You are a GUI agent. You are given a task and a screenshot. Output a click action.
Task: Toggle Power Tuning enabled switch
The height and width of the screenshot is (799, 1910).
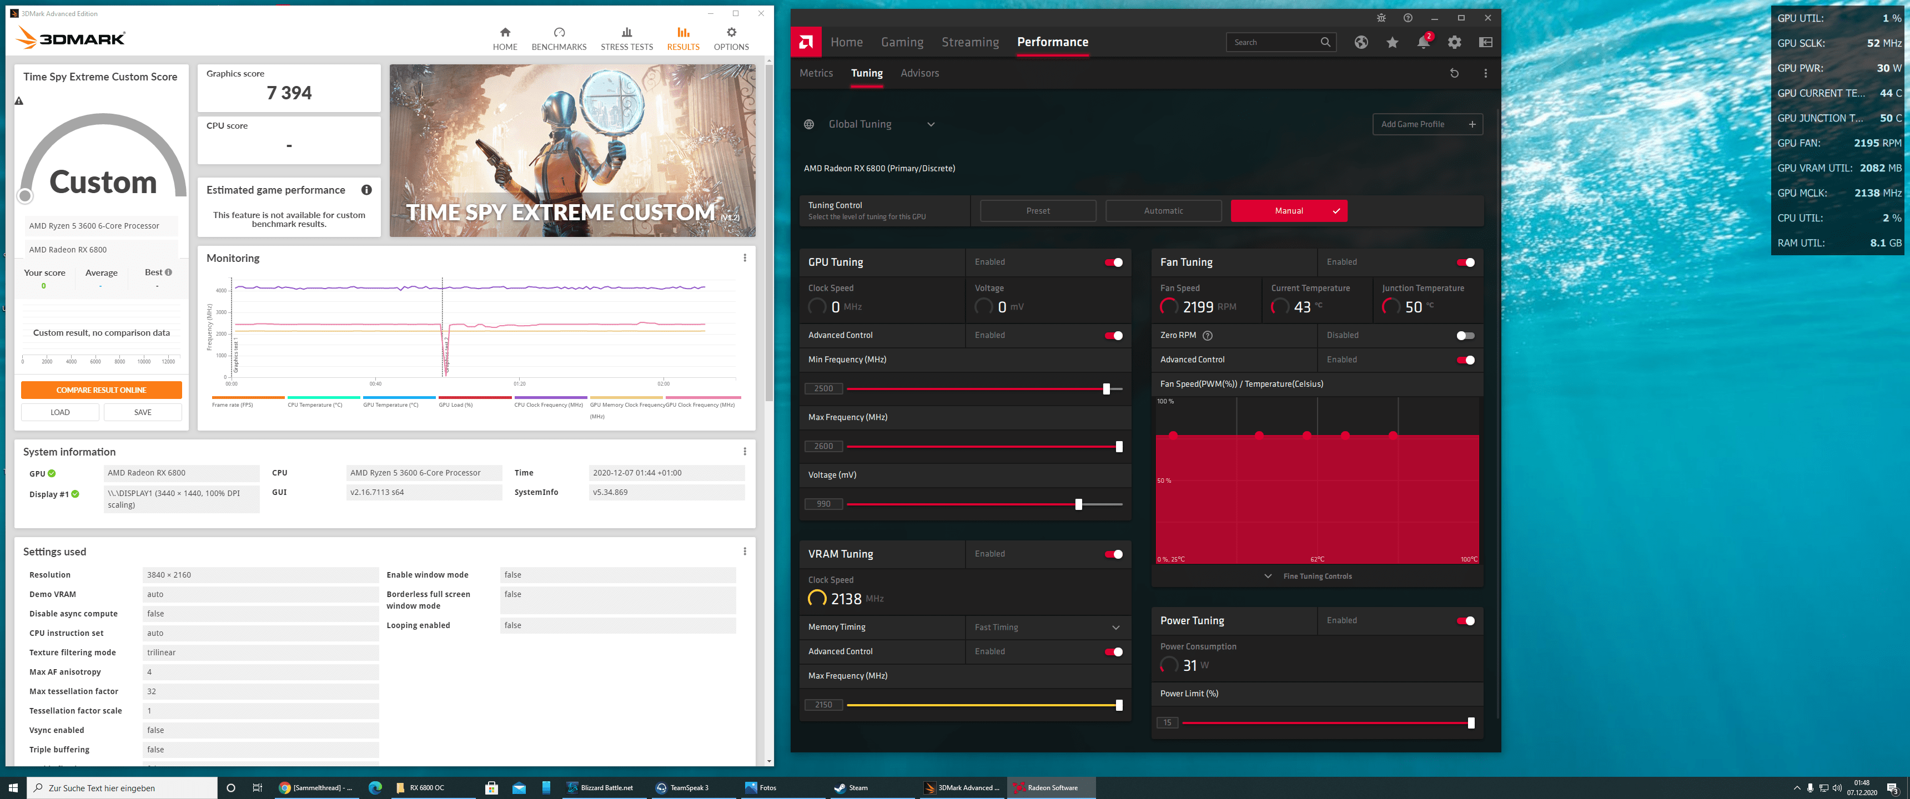(1465, 621)
